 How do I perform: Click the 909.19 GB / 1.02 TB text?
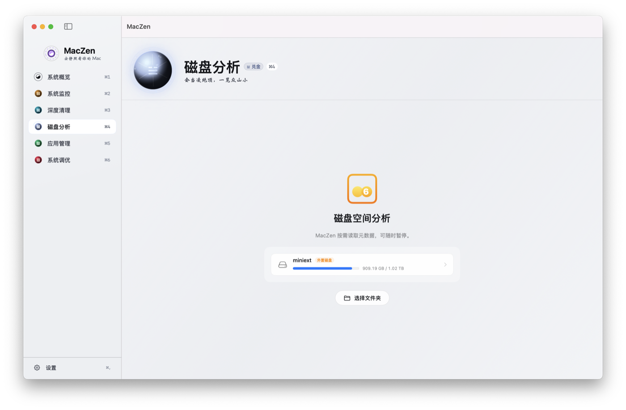[383, 268]
